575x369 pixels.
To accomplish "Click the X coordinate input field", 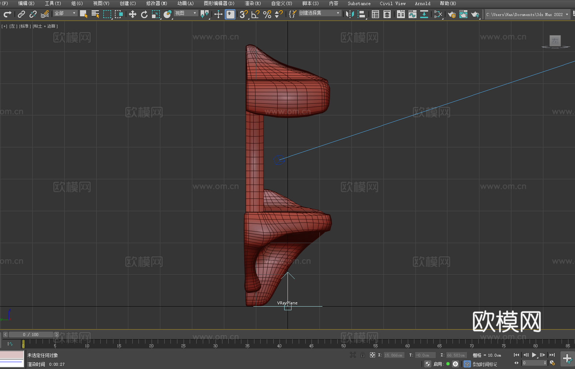I will (394, 355).
